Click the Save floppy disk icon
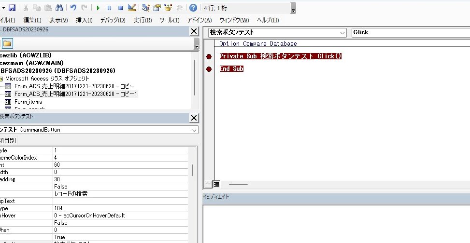Viewport: 470px width, 243px height. pyautogui.click(x=12, y=8)
